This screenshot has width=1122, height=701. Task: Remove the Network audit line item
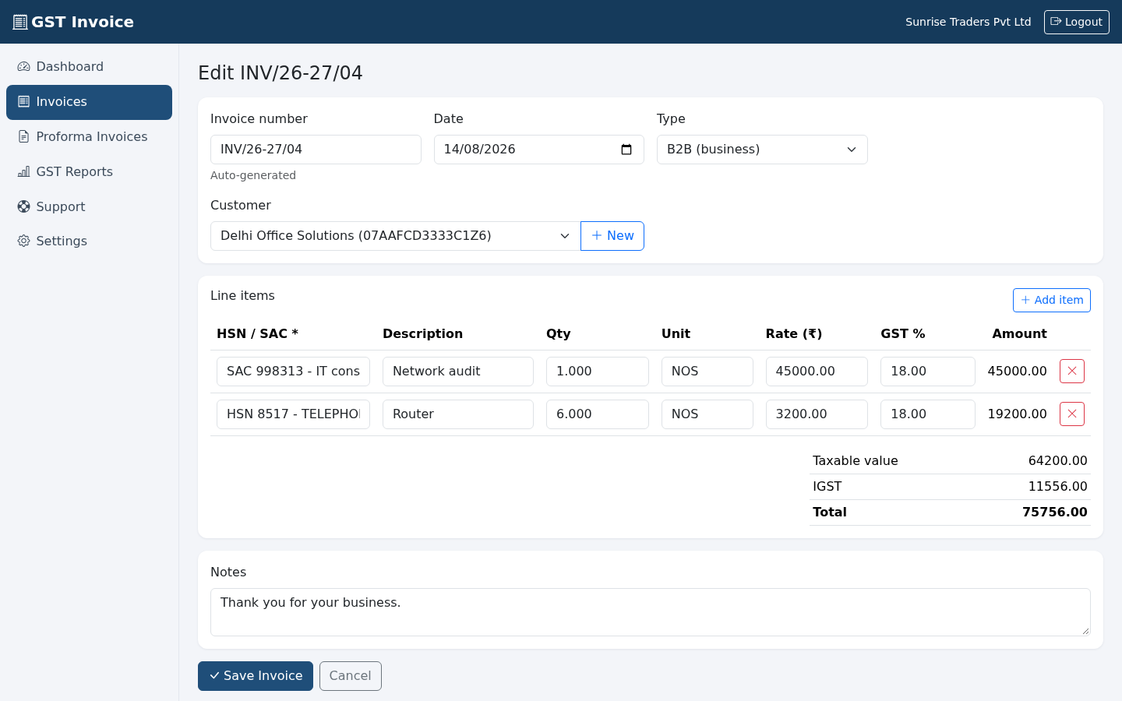(x=1072, y=372)
